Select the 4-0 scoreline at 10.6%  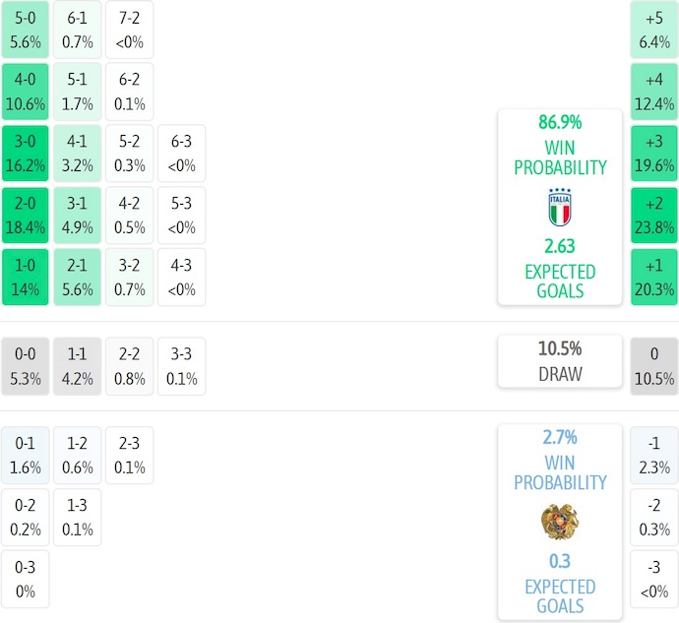tap(26, 92)
